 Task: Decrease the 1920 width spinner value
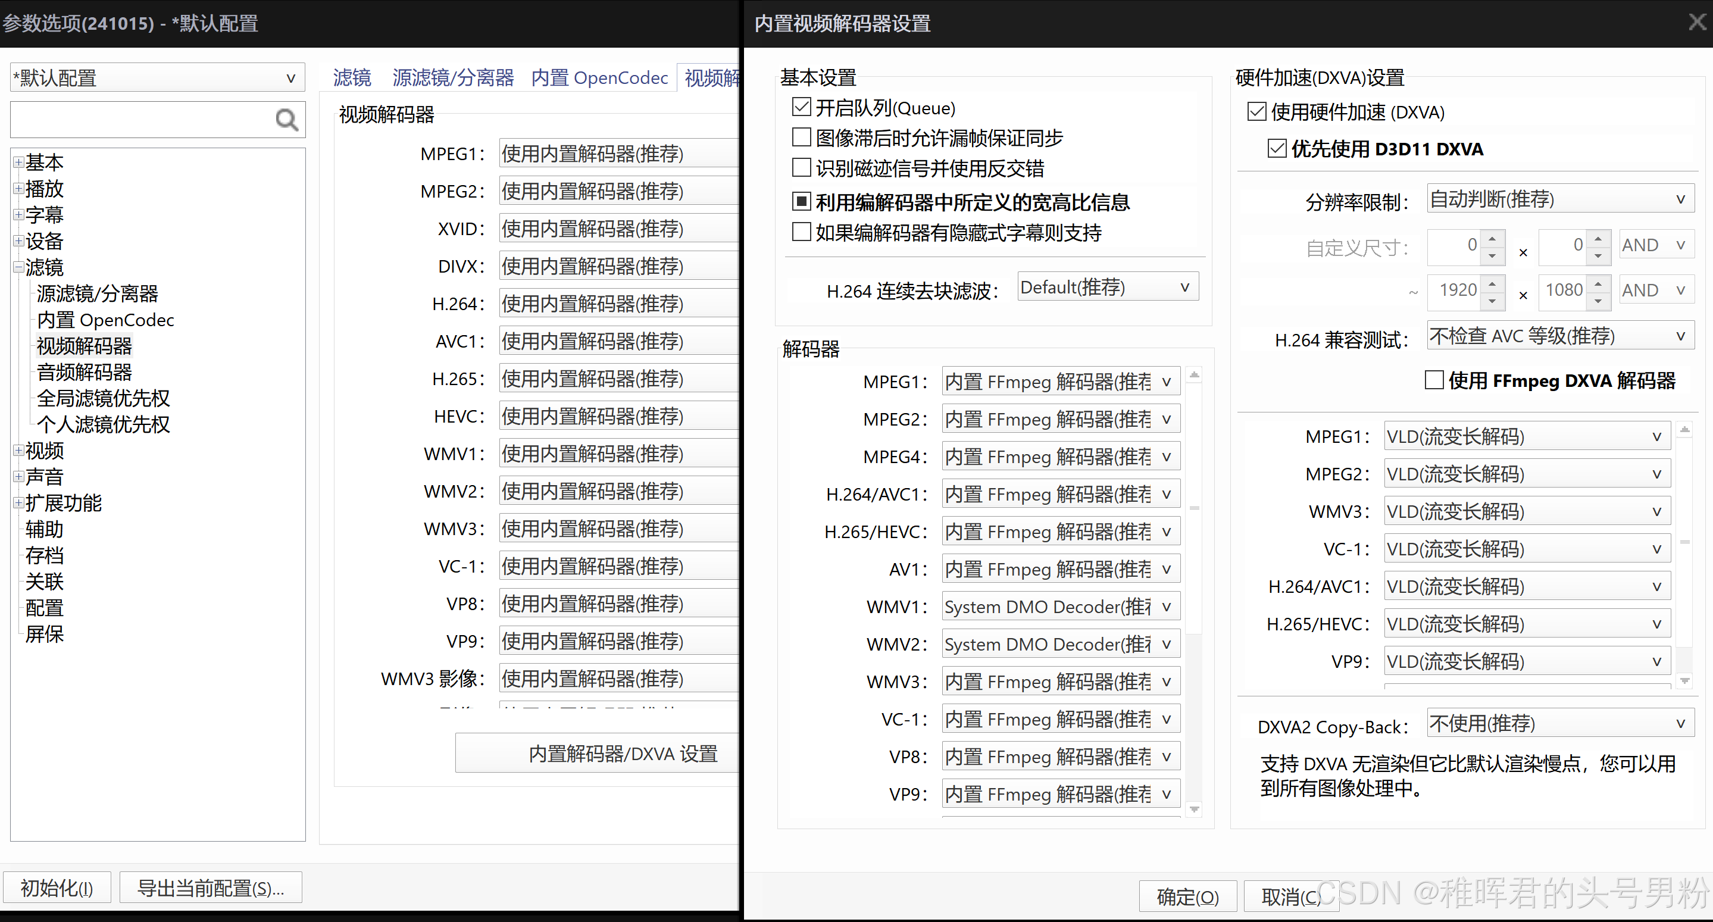click(1492, 301)
